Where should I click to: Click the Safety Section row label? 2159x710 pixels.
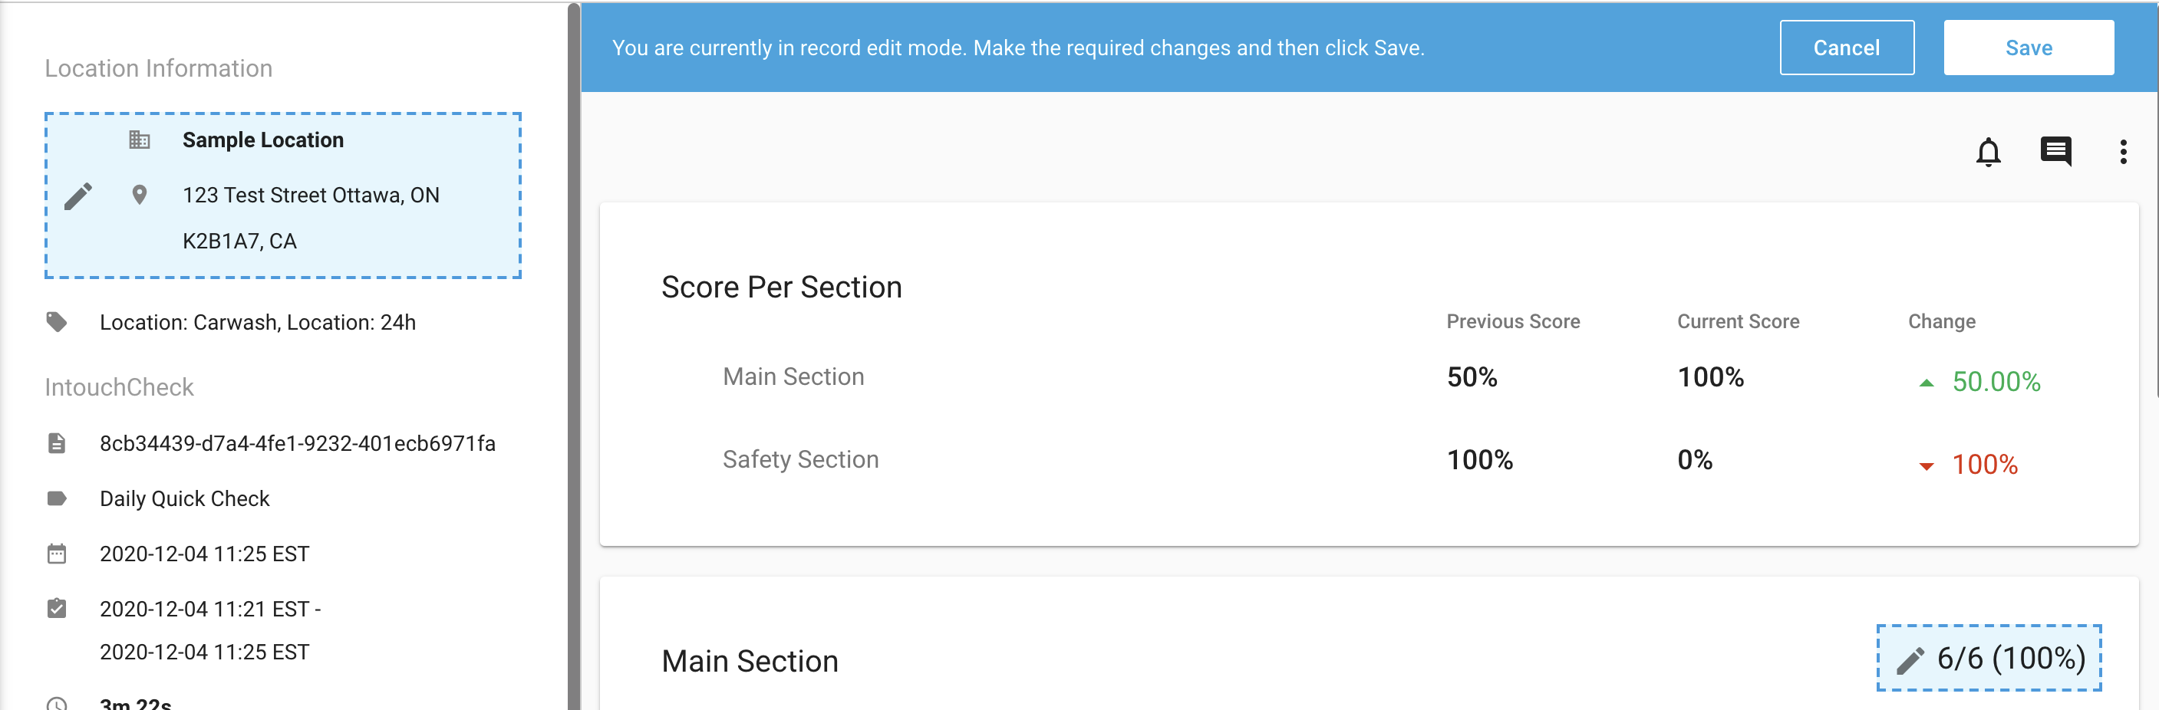800,459
